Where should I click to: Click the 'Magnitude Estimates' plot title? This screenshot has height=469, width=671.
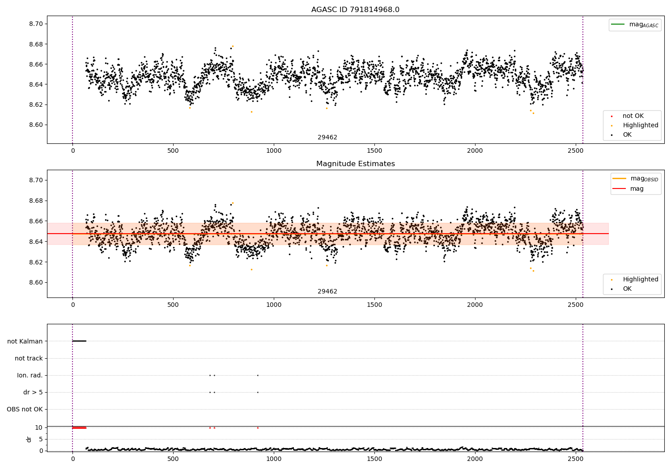coord(355,164)
